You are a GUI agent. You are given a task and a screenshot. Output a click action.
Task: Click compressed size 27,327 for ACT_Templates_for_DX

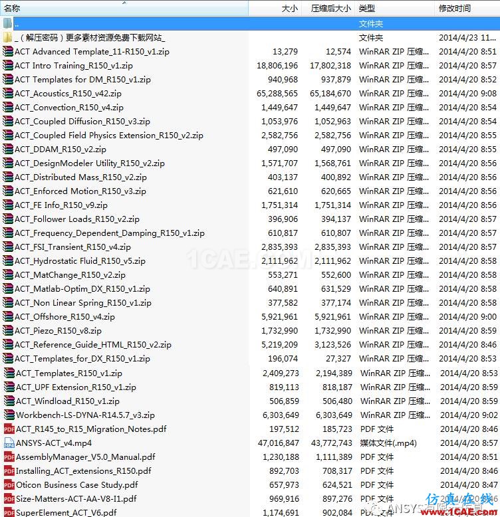[x=336, y=358]
